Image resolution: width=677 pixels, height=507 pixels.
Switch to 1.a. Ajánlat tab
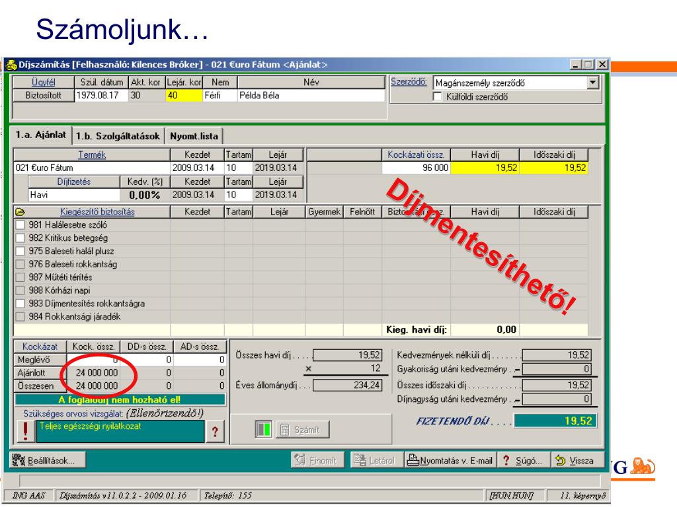click(40, 135)
